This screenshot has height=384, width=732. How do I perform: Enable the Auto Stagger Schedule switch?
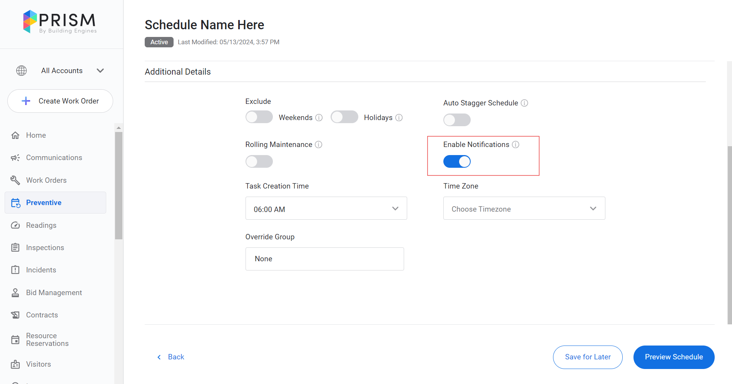tap(457, 120)
